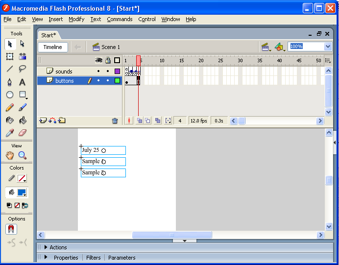Open the Edit Scene dropdown
The height and width of the screenshot is (265, 339).
coord(266,47)
